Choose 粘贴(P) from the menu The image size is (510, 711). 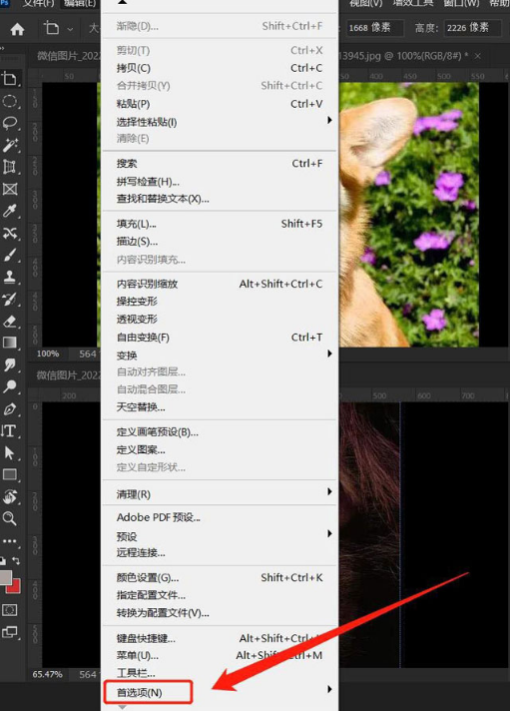click(x=220, y=104)
